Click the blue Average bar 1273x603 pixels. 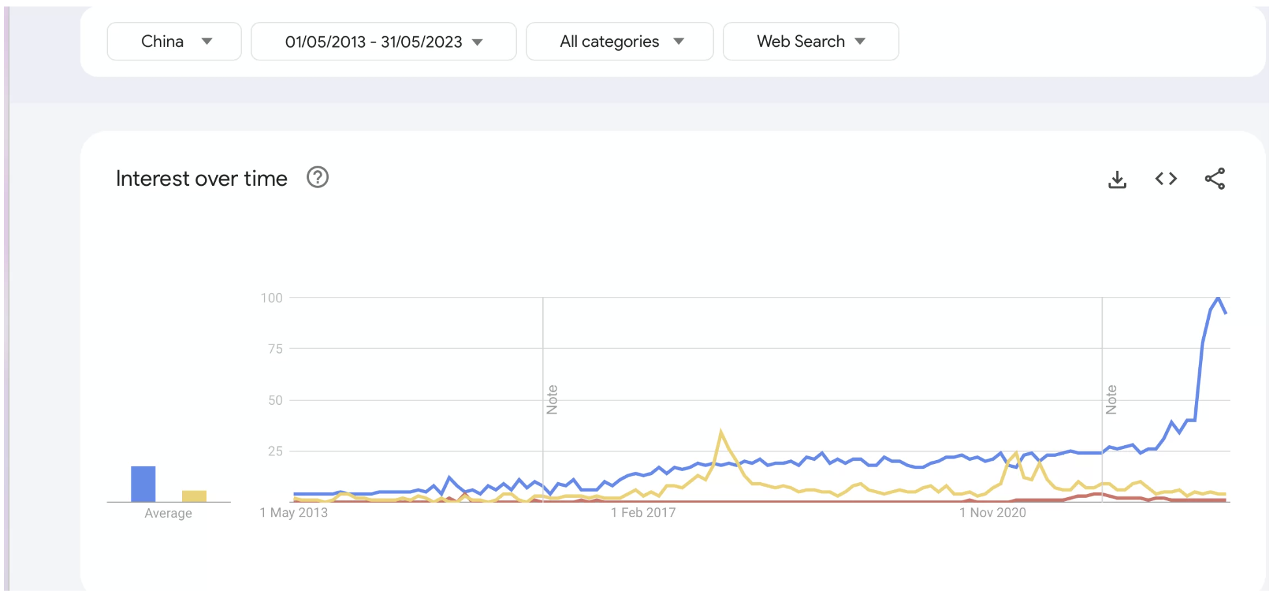click(x=143, y=484)
